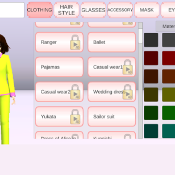Pick the Casual wear2 outfit
The width and height of the screenshot is (175, 175).
coord(59,92)
